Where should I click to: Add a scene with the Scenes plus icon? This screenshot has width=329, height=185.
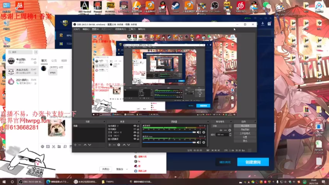[75, 145]
